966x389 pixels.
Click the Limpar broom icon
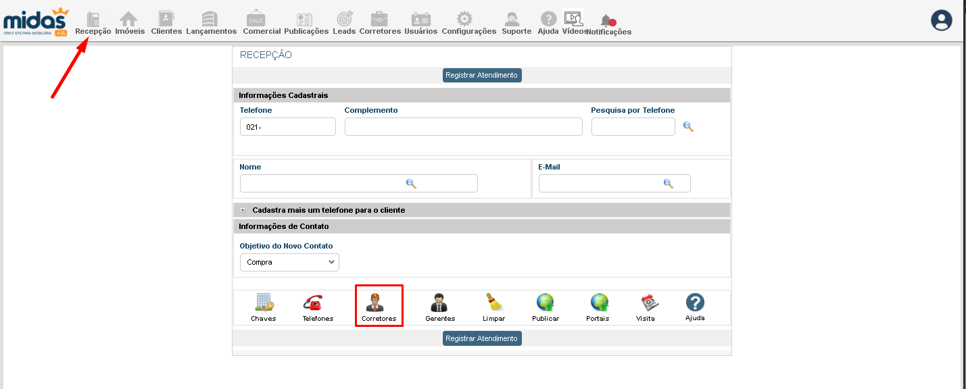pyautogui.click(x=493, y=303)
